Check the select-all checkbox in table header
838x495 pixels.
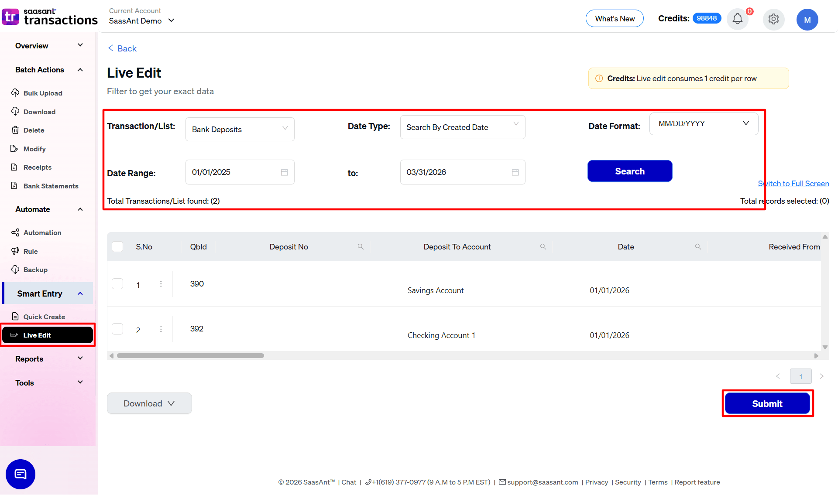pos(117,246)
